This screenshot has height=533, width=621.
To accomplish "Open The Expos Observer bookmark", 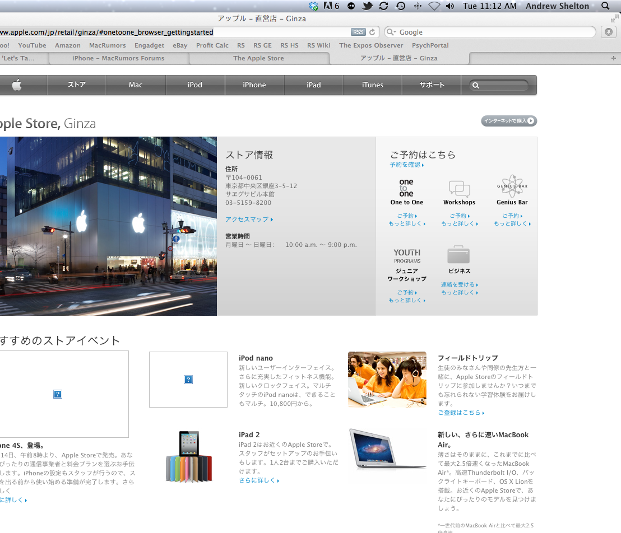I will (x=371, y=45).
